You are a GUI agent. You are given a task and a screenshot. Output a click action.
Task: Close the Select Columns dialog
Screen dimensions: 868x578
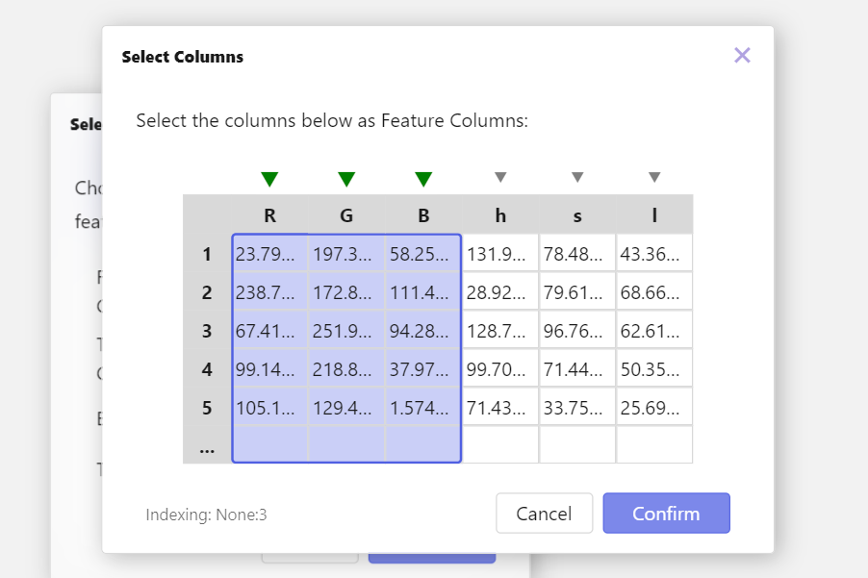742,56
